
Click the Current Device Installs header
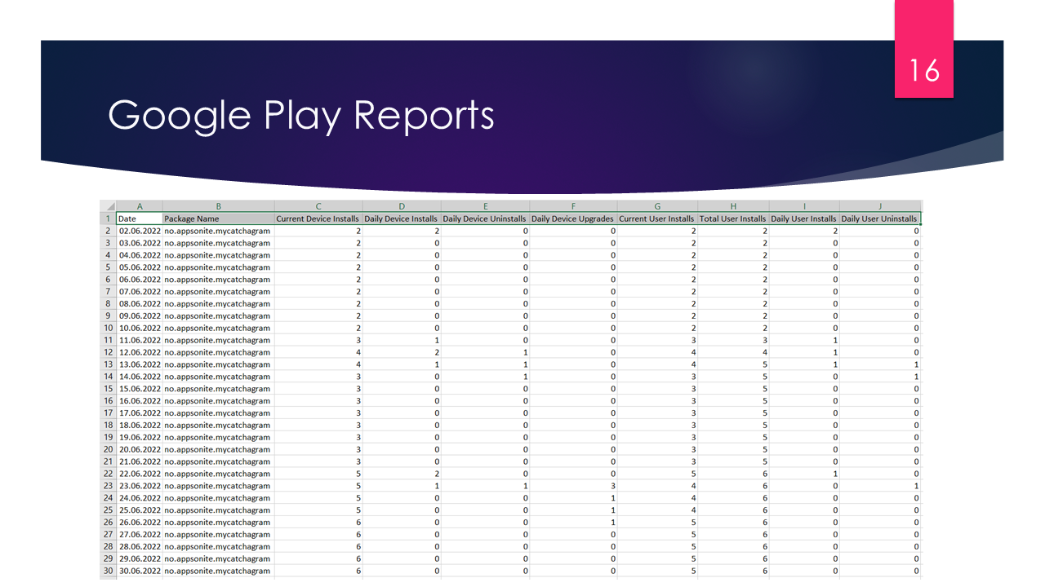318,218
